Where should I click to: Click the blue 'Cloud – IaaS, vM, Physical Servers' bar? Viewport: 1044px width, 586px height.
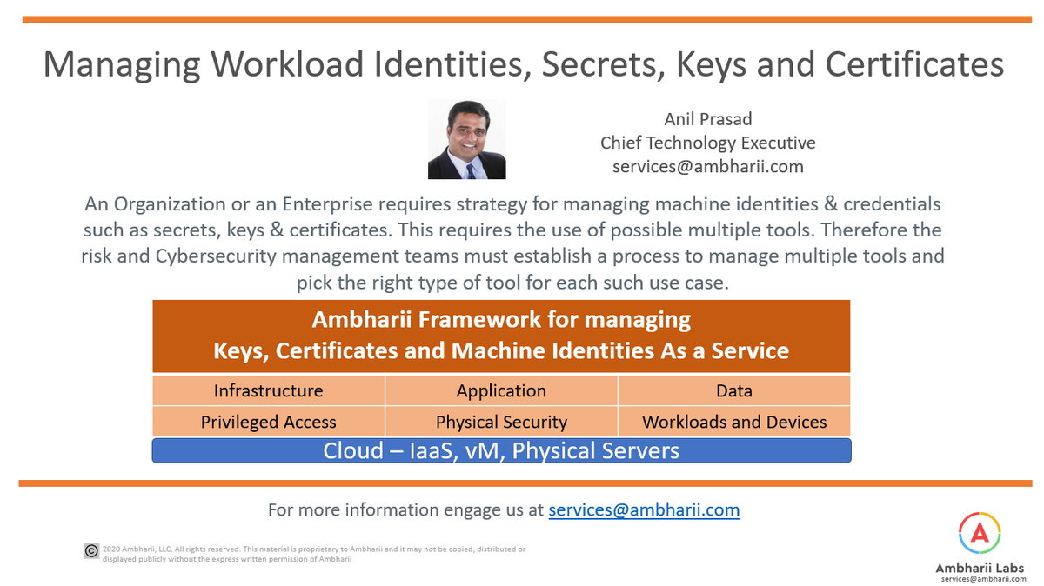click(x=501, y=450)
